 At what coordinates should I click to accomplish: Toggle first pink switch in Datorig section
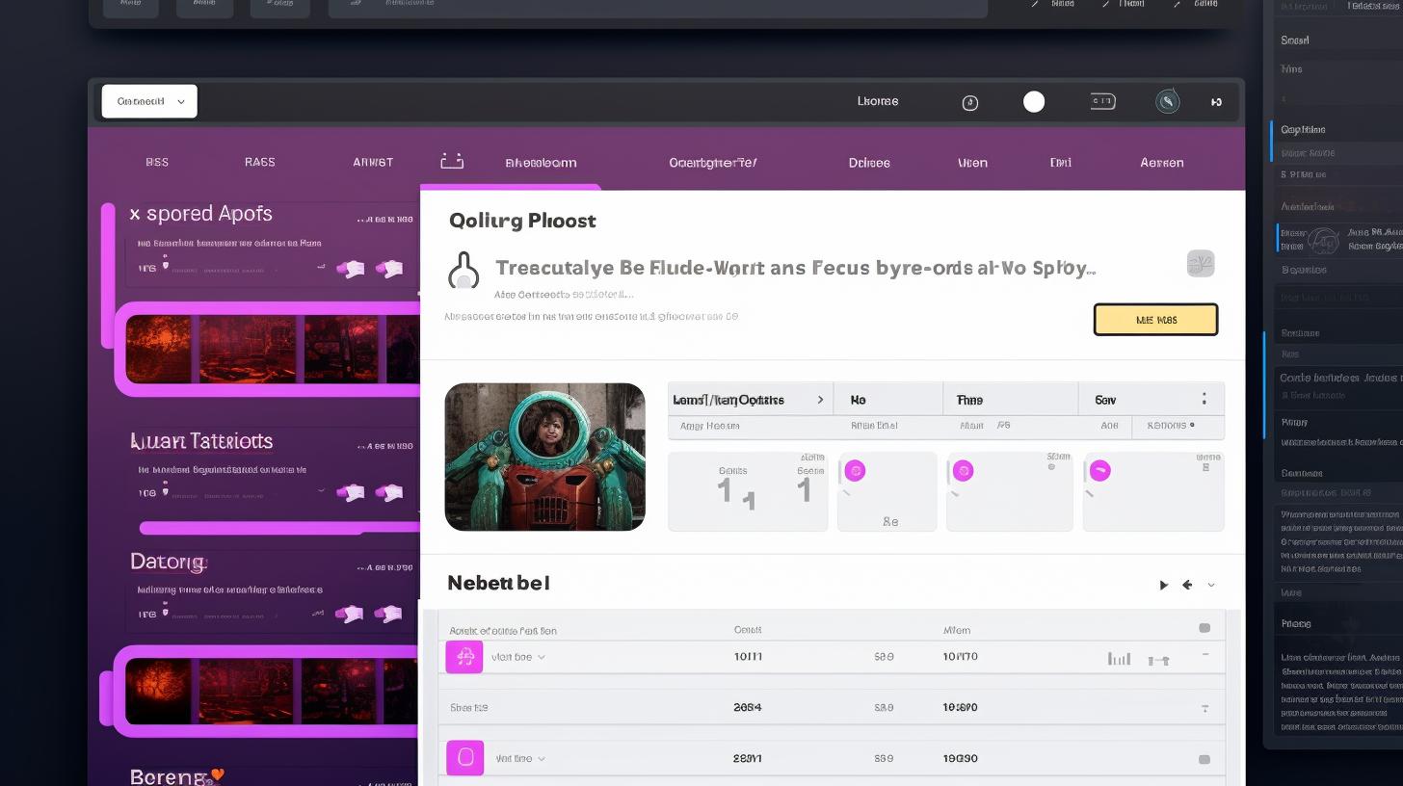coord(351,613)
